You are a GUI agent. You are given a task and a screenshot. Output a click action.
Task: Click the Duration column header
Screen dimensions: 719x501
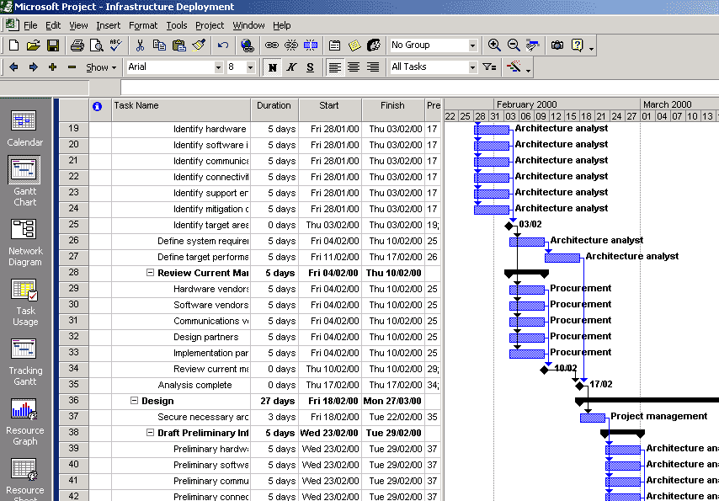(x=274, y=106)
